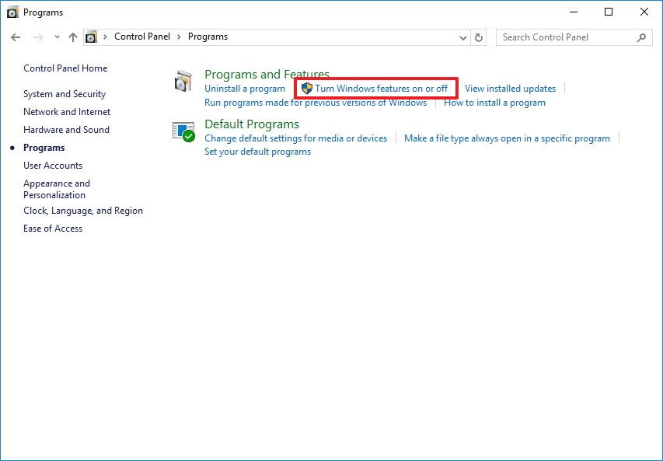
Task: Open Ease of Access category
Action: point(53,229)
